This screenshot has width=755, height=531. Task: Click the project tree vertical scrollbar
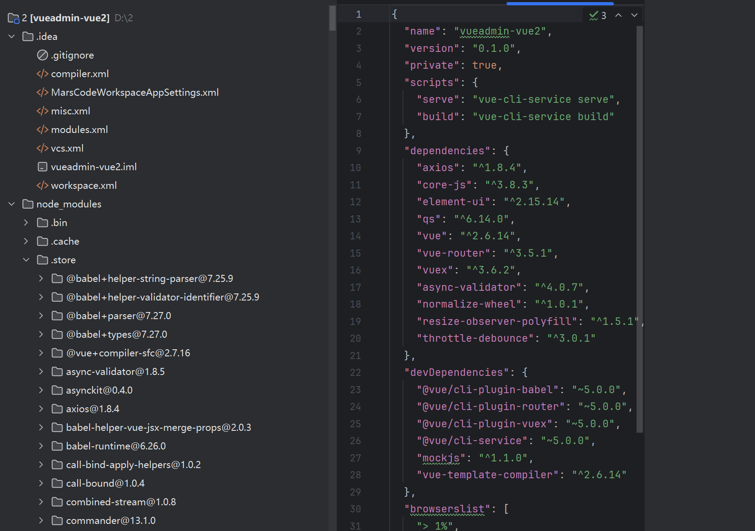[333, 18]
